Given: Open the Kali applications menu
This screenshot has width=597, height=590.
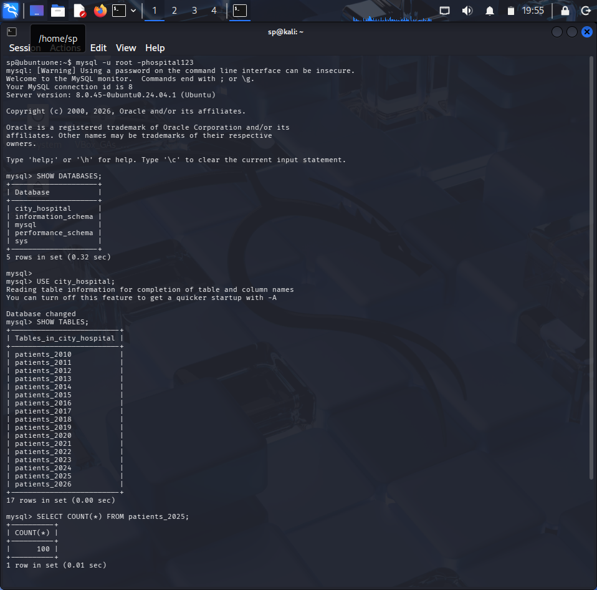Looking at the screenshot, I should (9, 9).
